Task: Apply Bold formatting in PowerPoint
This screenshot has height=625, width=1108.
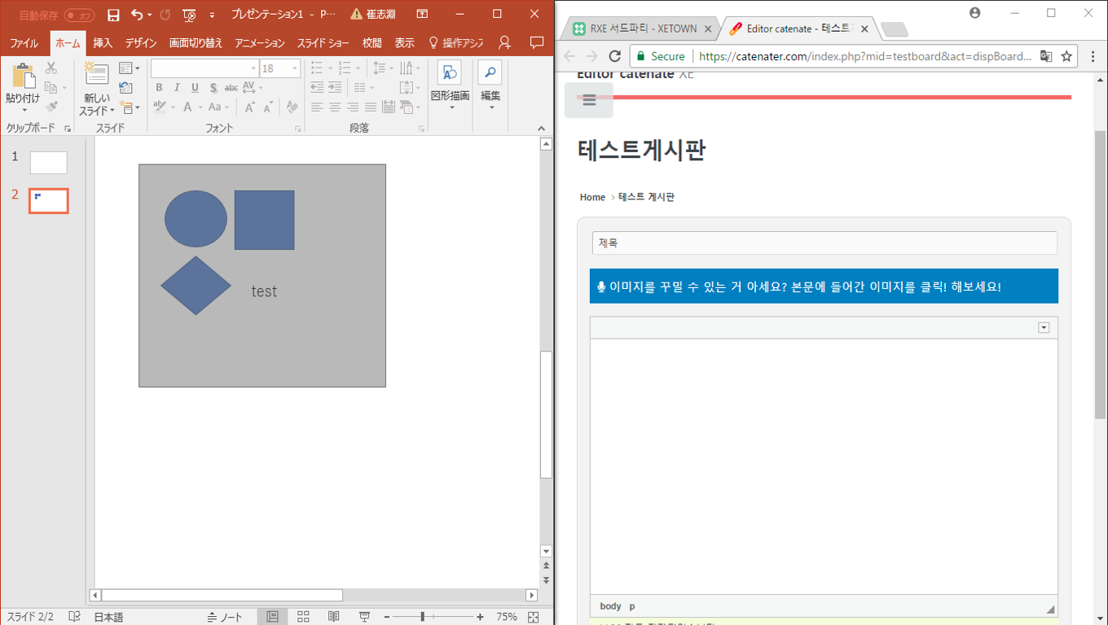Action: pos(159,88)
